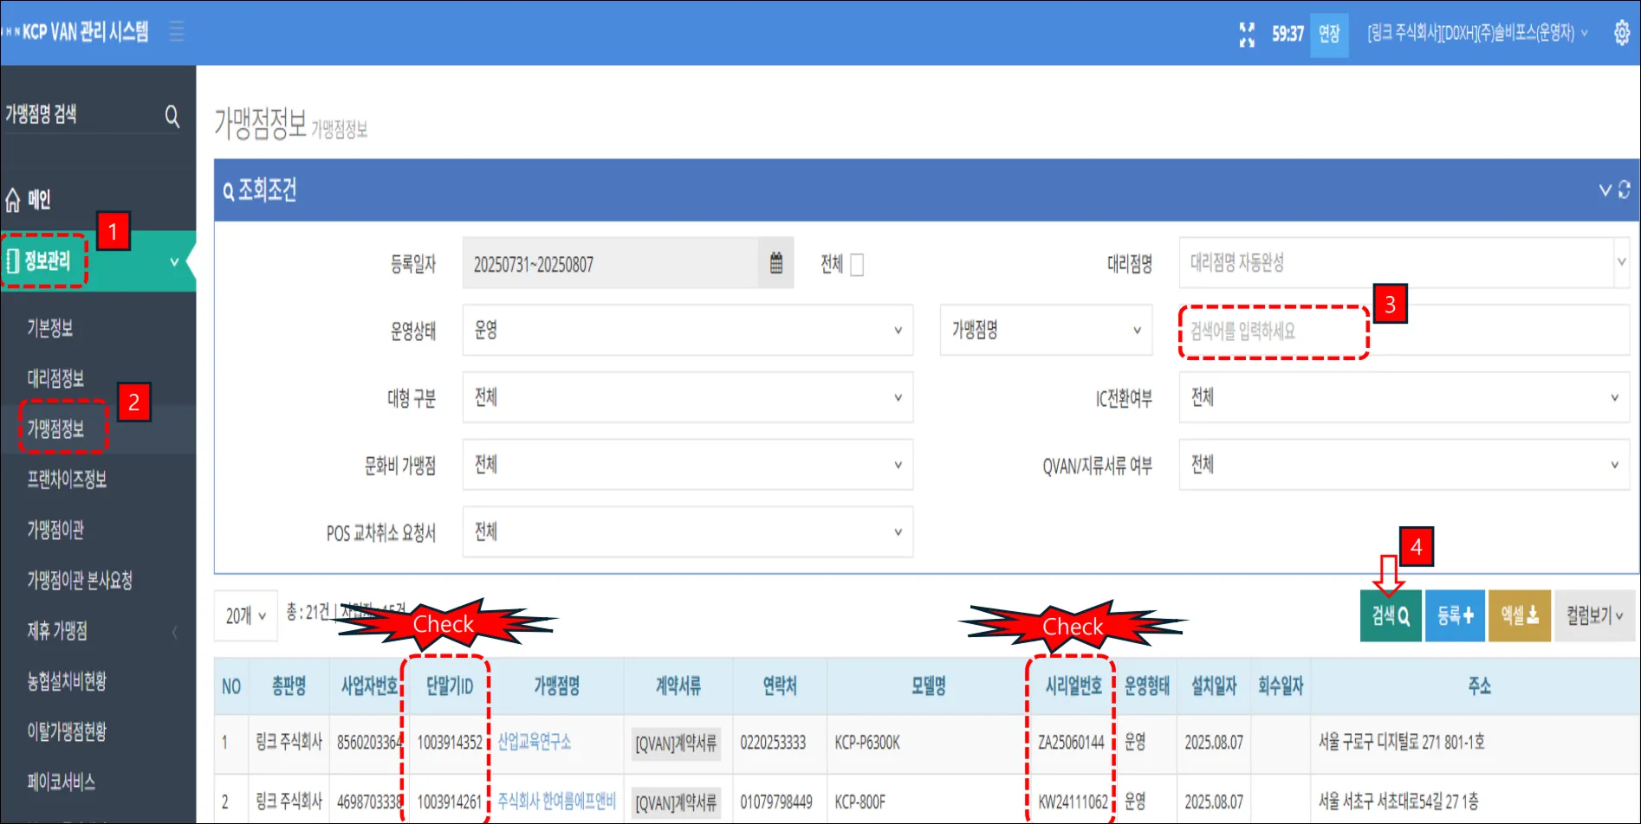
Task: Open the 가맹점명 search type dropdown
Action: coord(1046,330)
